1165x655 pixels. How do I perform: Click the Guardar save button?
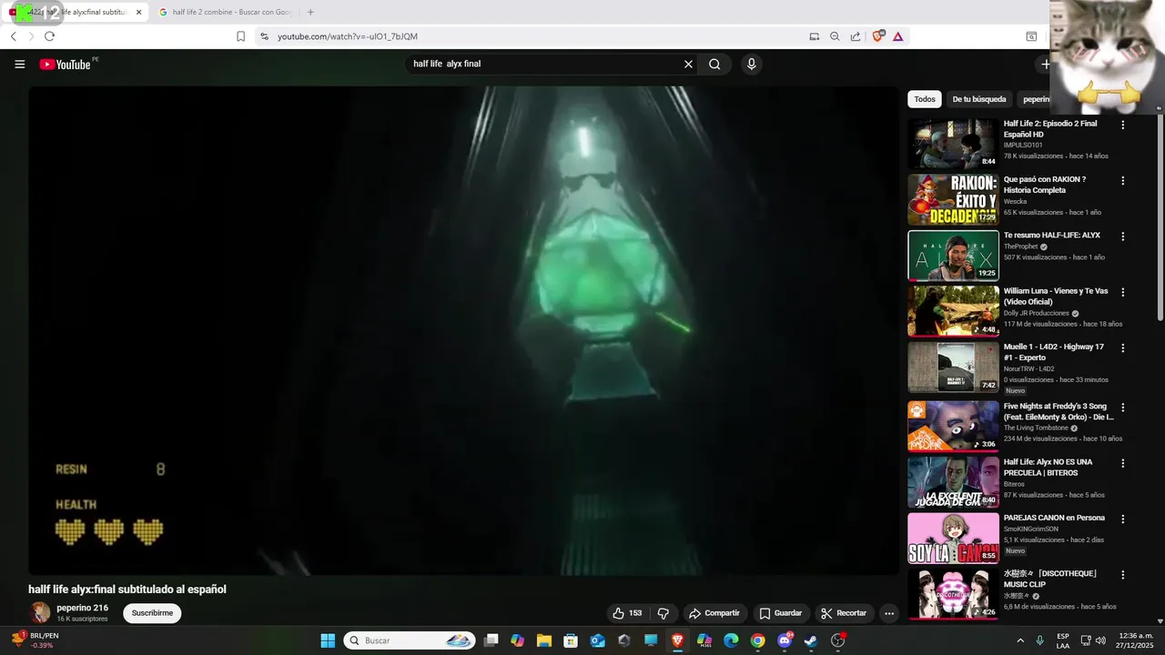pos(781,613)
